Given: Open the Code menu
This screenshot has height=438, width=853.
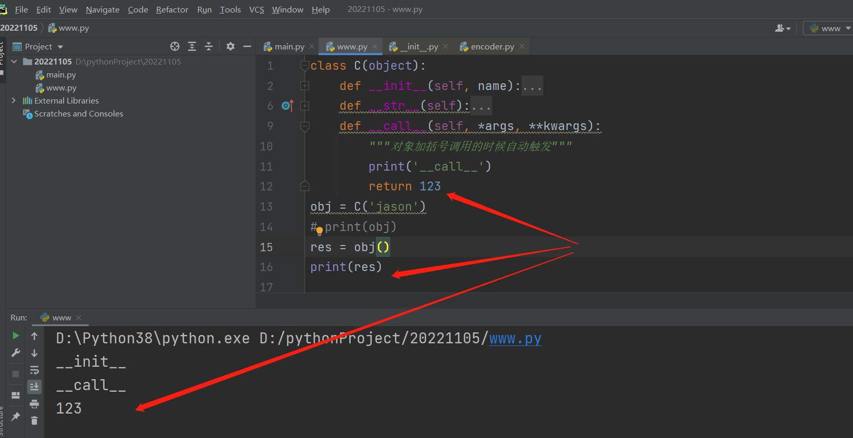Looking at the screenshot, I should [138, 9].
